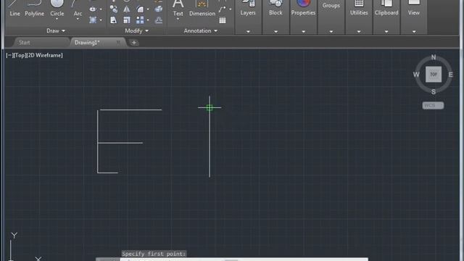Activate the Arc tool
This screenshot has height=261, width=464.
tap(78, 8)
